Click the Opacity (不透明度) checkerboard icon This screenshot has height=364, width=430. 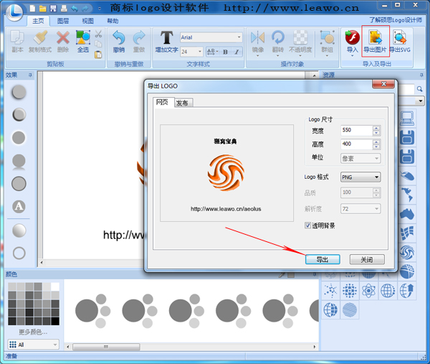(300, 37)
